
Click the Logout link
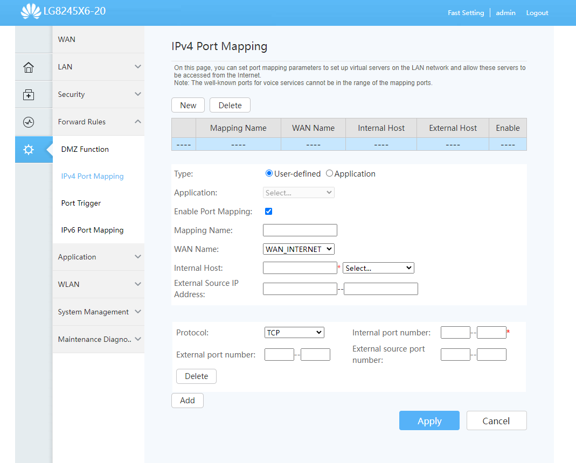pos(537,13)
